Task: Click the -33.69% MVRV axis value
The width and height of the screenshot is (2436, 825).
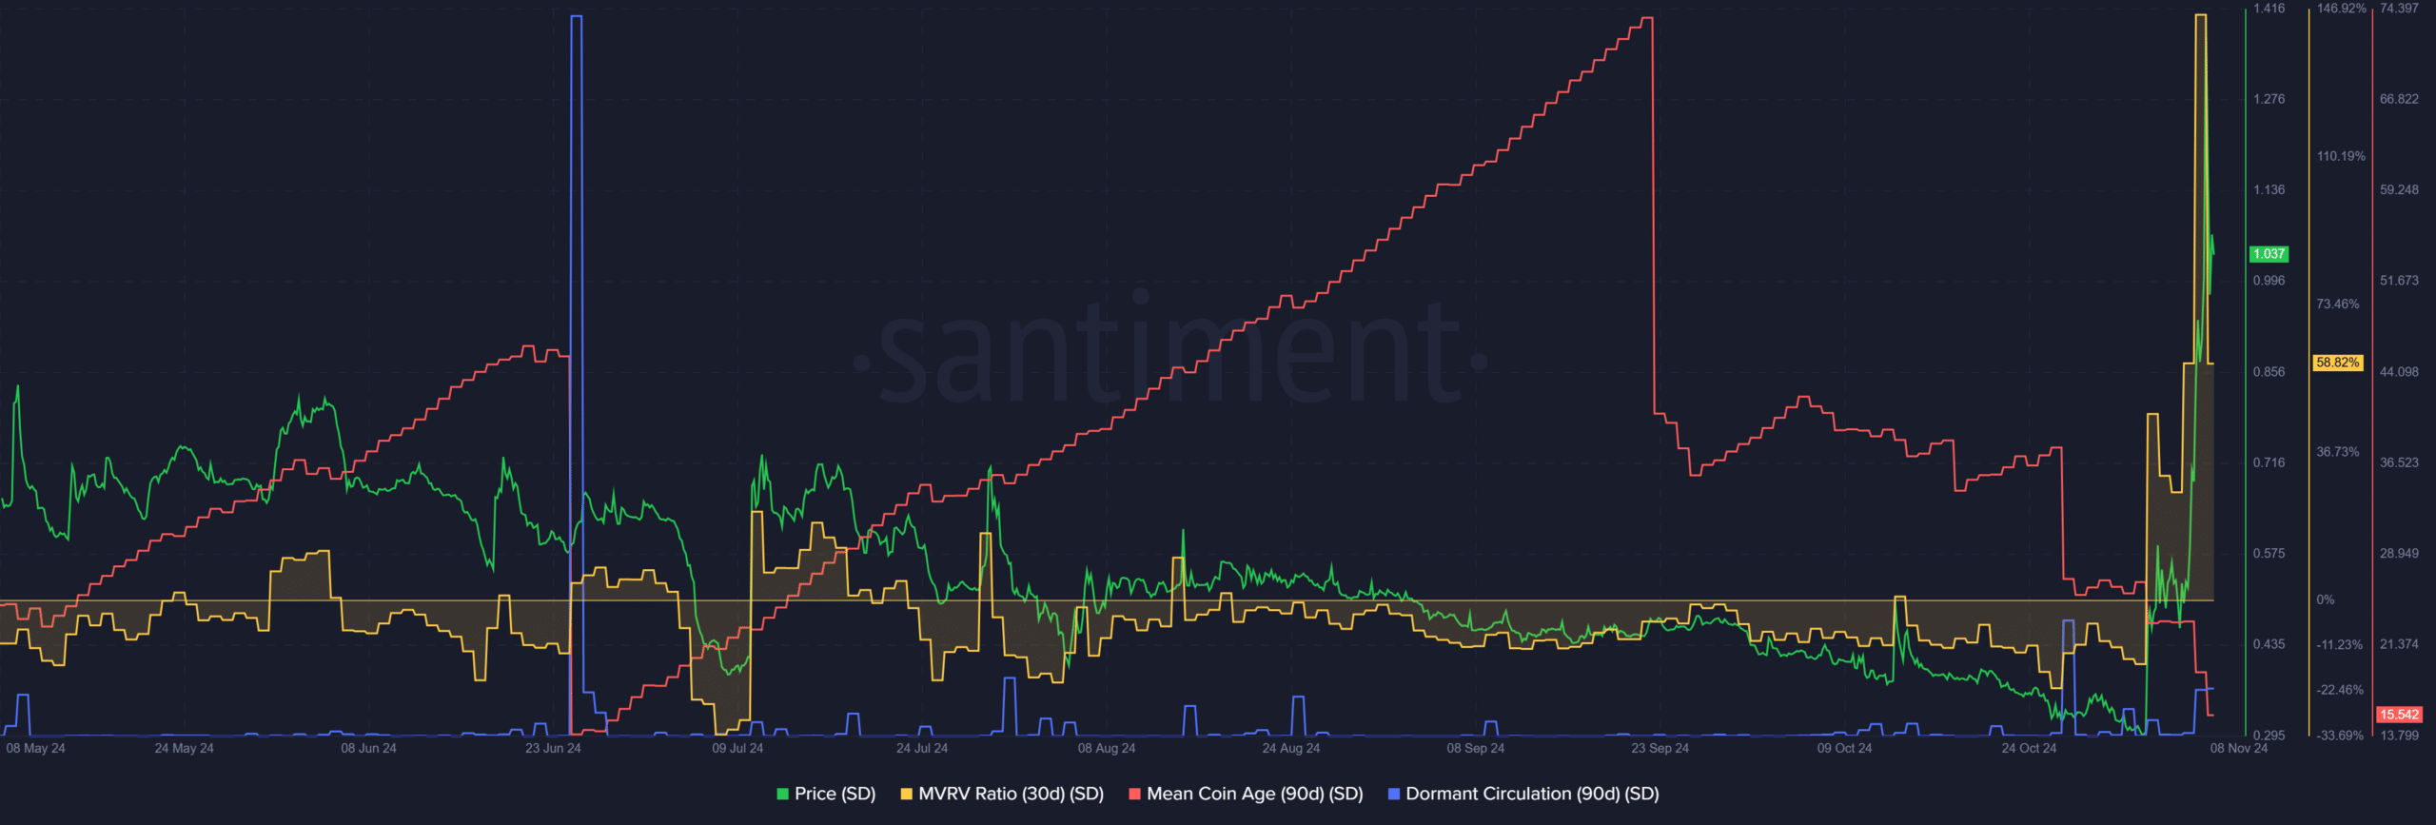Action: click(x=2340, y=736)
